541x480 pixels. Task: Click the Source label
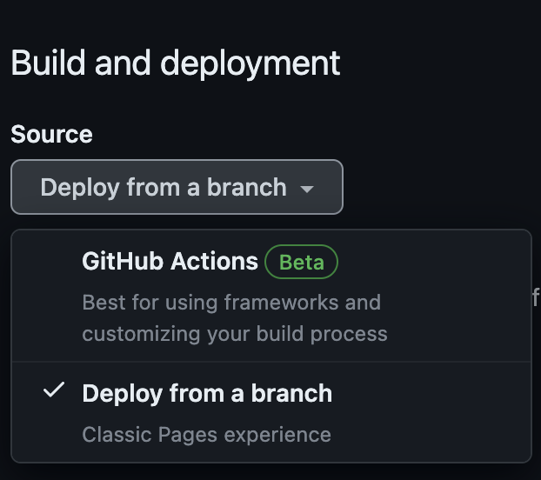[x=52, y=134]
